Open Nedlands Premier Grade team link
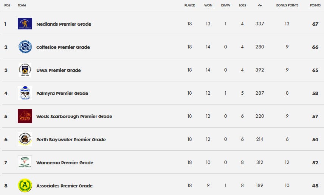This screenshot has height=195, width=324. pos(64,24)
